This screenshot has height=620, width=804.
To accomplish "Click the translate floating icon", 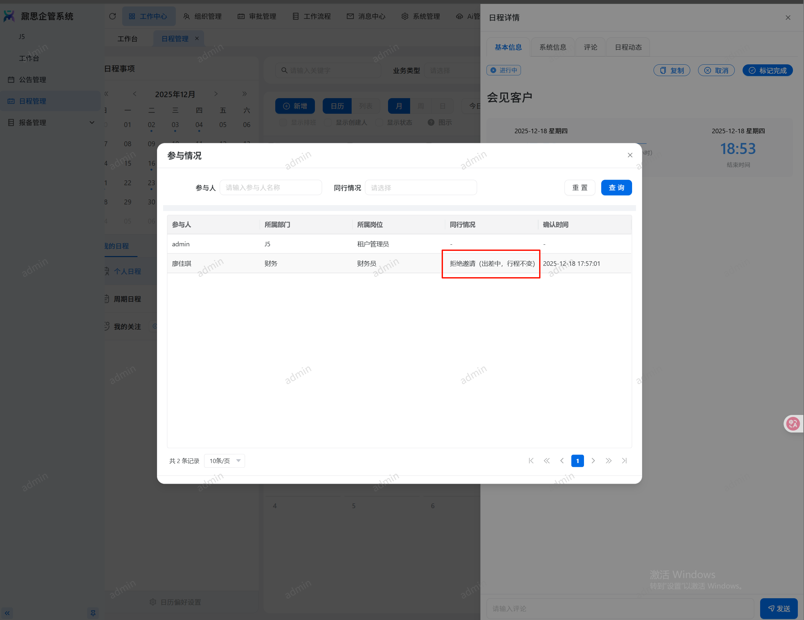I will click(793, 424).
